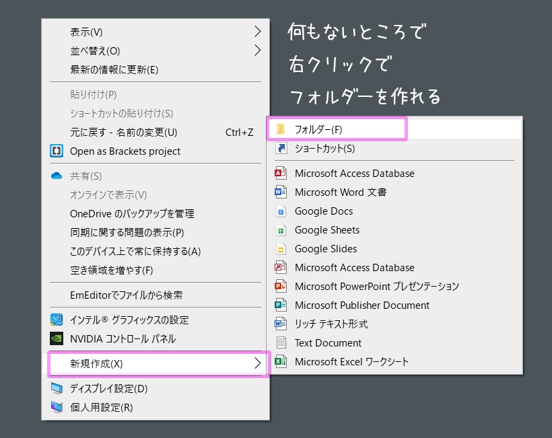This screenshot has width=552, height=438.
Task: Click the Microsoft Excel ワークシート icon
Action: click(x=281, y=362)
